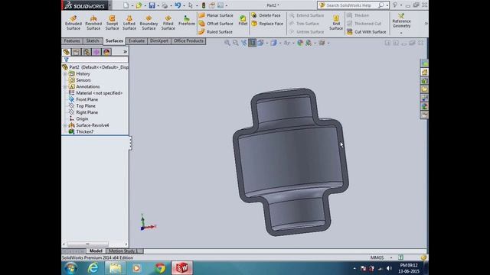
Task: Open the ConfigurationManager tab
Action: pos(87,52)
